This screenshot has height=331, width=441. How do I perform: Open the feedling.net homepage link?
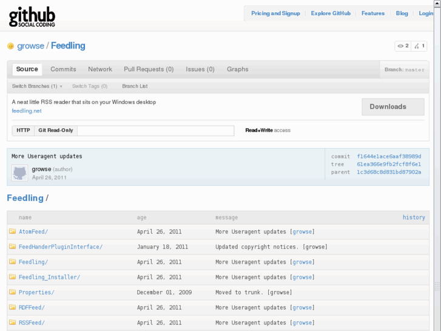point(27,111)
